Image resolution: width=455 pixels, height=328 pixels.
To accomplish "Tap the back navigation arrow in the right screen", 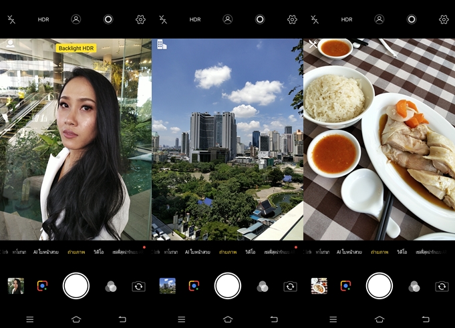I will [426, 319].
